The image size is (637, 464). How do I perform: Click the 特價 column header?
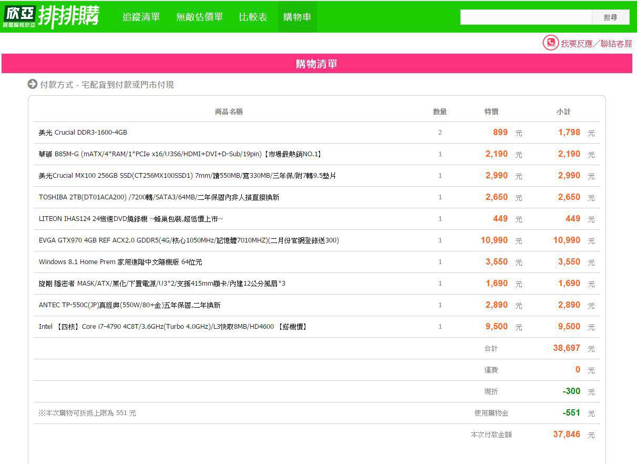point(491,112)
